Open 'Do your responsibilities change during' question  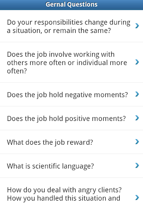pos(71,26)
